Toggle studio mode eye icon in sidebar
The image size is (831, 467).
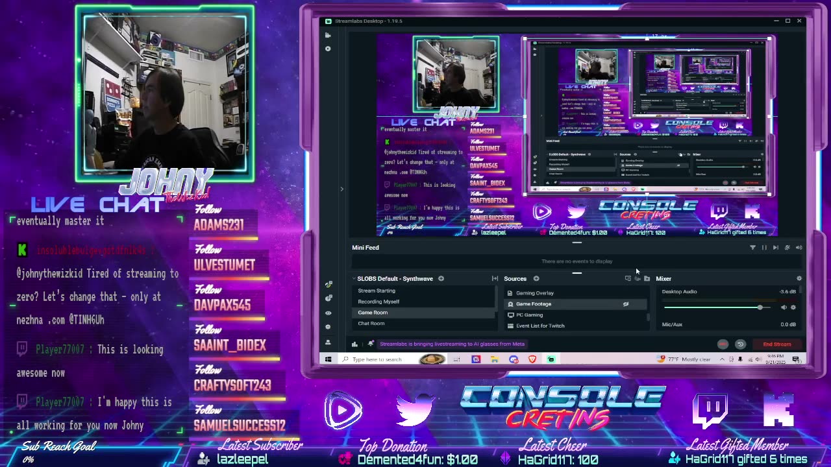(x=328, y=313)
